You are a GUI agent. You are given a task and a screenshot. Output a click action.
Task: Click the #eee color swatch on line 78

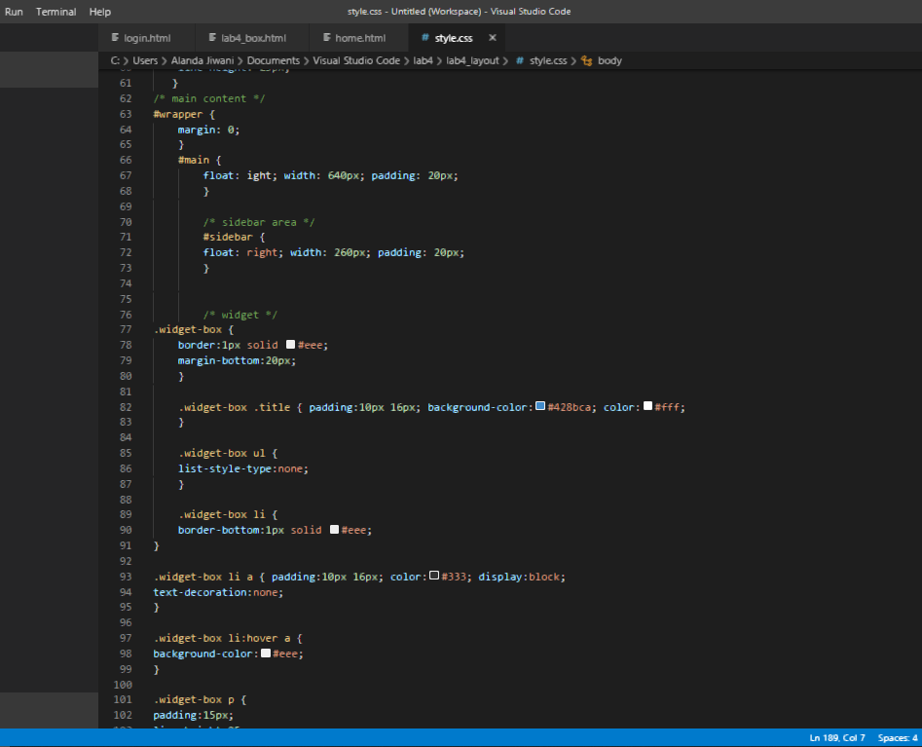point(290,345)
